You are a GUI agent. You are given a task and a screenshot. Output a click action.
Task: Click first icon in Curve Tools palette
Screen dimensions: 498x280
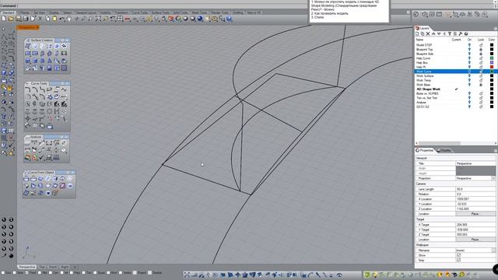28,90
